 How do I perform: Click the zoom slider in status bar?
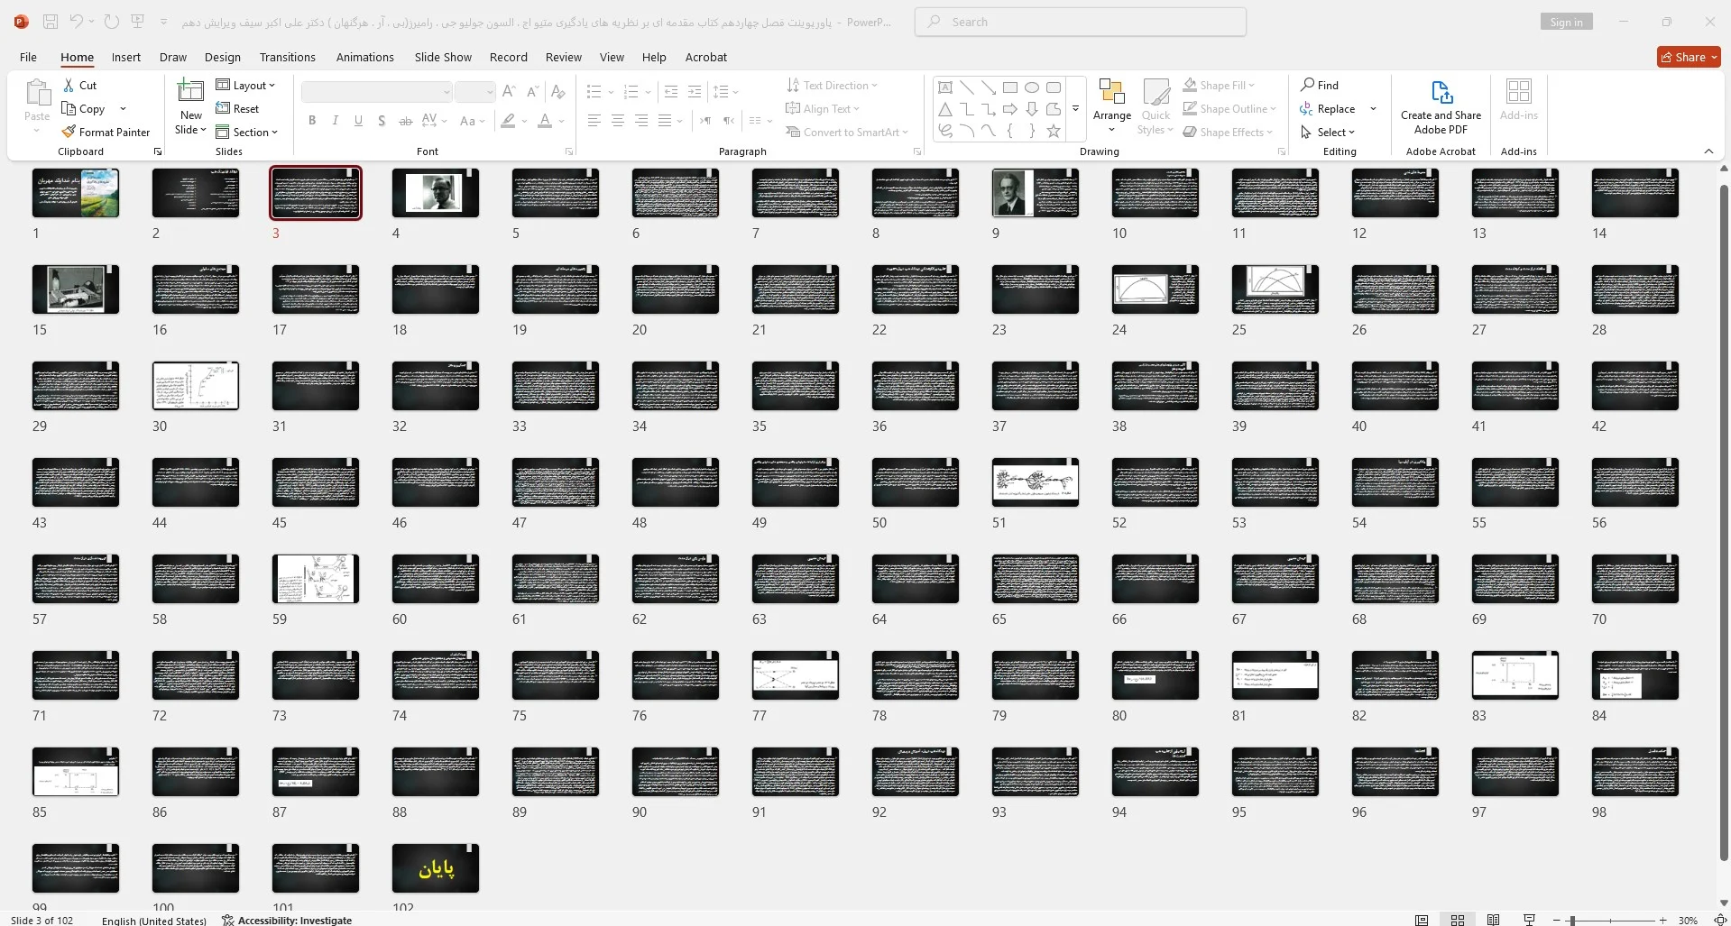[1615, 920]
